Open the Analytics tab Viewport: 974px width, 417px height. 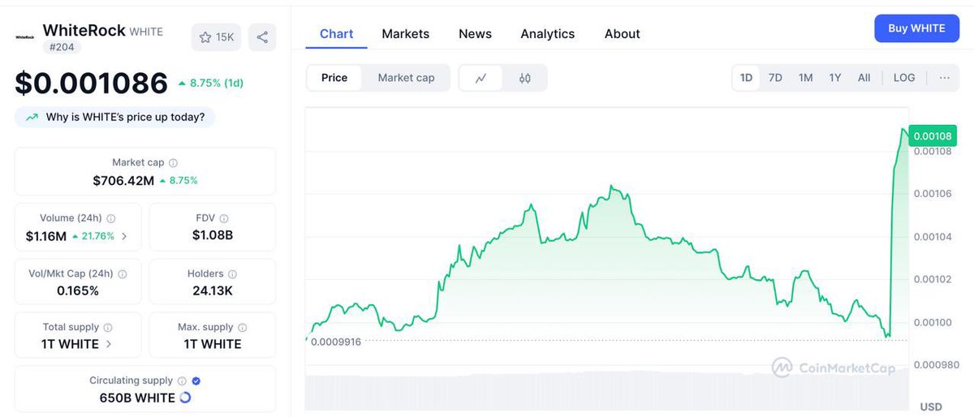(548, 34)
